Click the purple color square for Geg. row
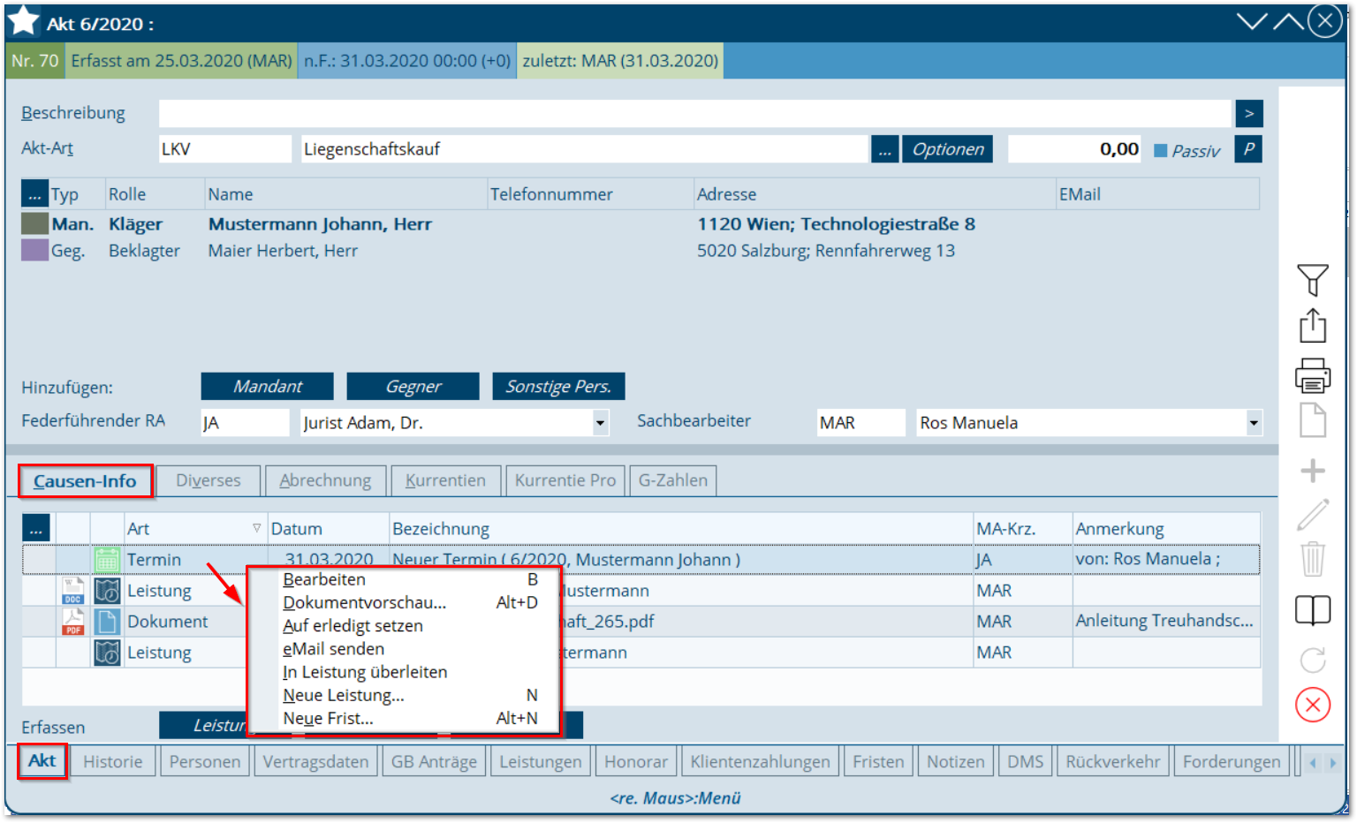Viewport: 1357px width, 823px height. tap(34, 250)
